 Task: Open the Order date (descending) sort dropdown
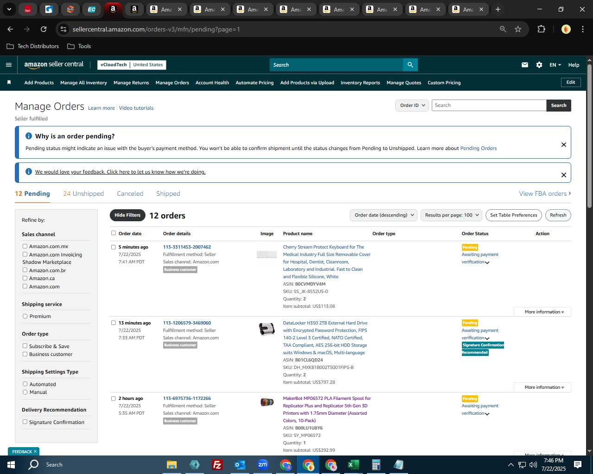pos(383,215)
